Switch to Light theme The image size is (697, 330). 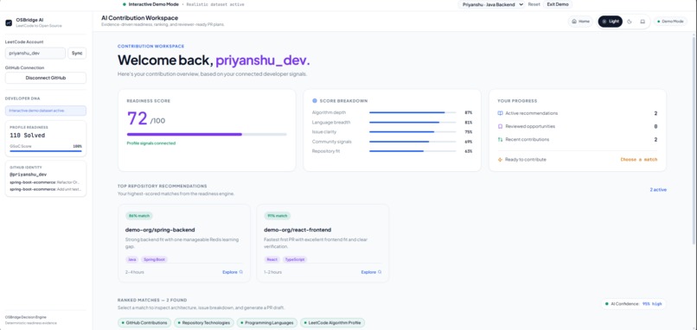coord(610,22)
